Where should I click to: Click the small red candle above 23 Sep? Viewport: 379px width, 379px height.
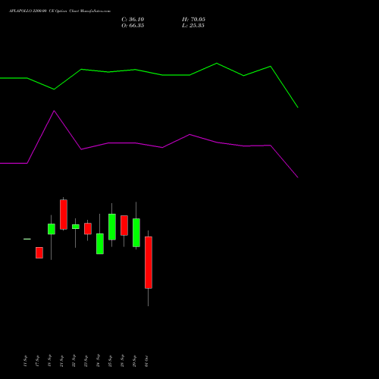pyautogui.click(x=88, y=229)
